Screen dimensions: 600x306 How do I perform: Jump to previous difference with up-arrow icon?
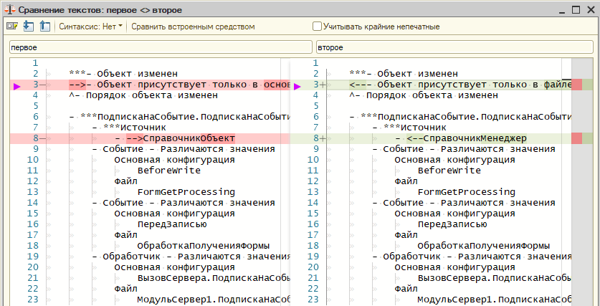pos(44,27)
